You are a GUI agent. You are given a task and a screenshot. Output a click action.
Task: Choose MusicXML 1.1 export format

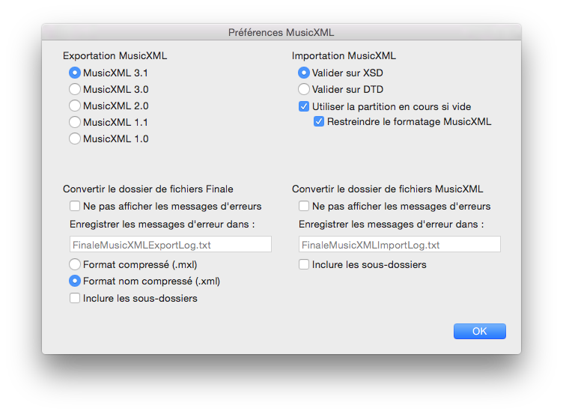click(75, 122)
